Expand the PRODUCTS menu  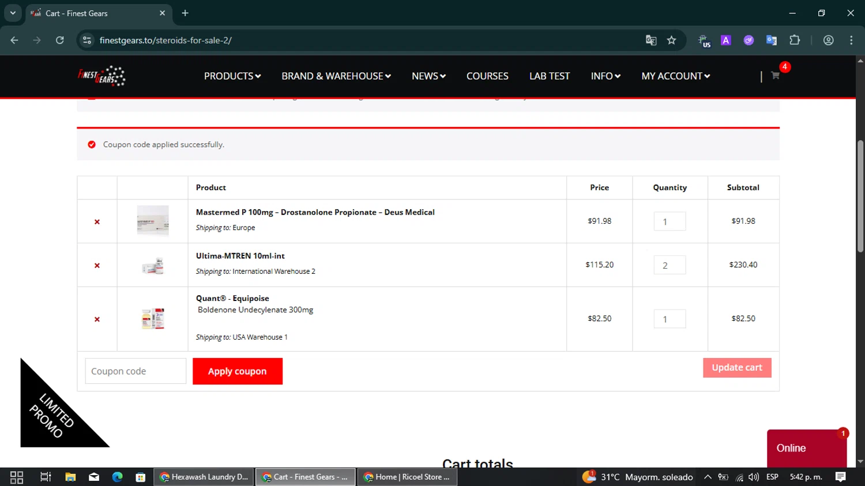tap(232, 76)
